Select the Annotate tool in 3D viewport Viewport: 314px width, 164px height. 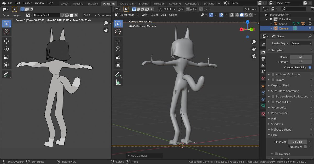[118, 74]
